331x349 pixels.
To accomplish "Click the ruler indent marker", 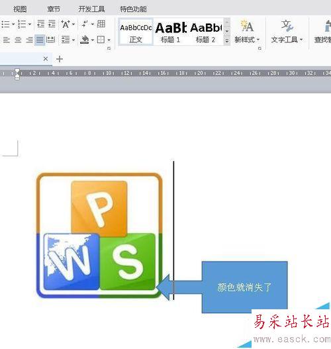I will click(17, 74).
